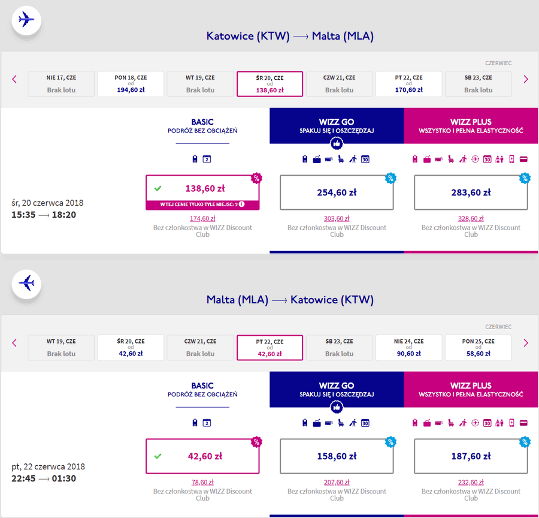539x518 pixels.
Task: Choose return BASIC fare 42,60 zł
Action: (x=202, y=456)
